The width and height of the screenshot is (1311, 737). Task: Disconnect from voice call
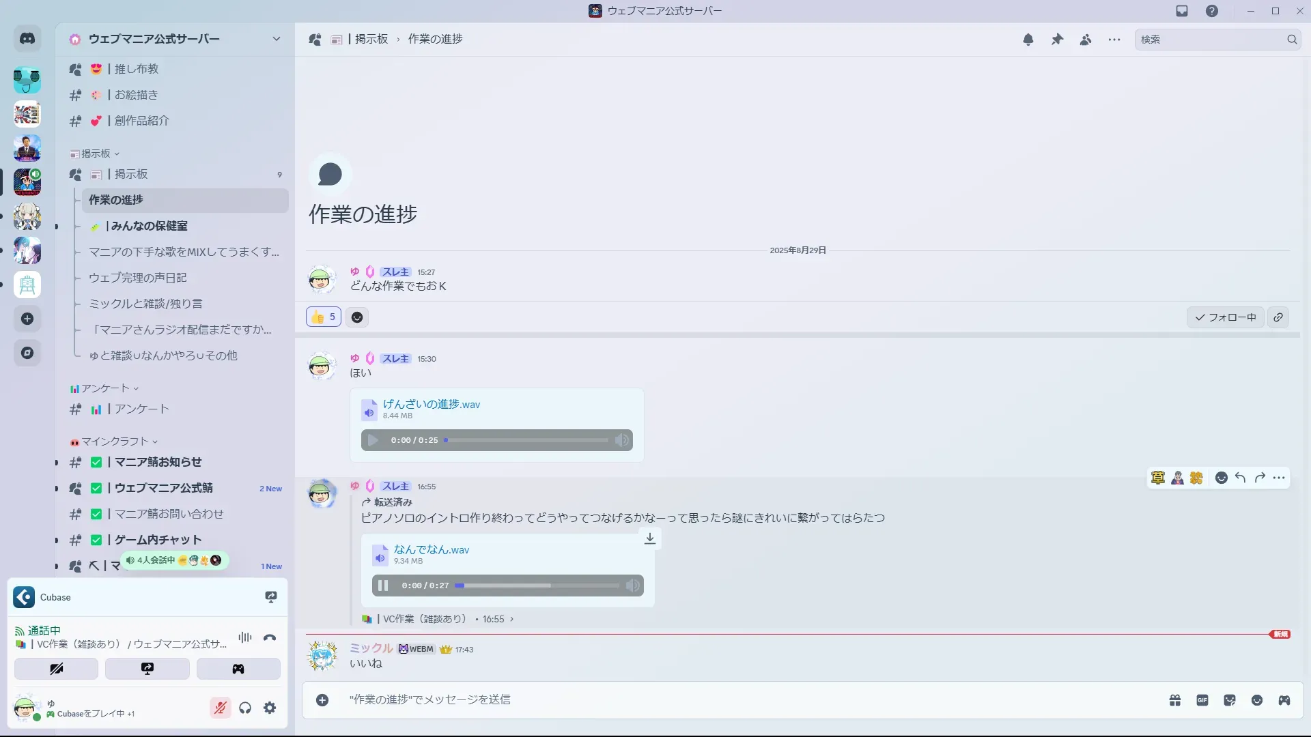click(270, 637)
